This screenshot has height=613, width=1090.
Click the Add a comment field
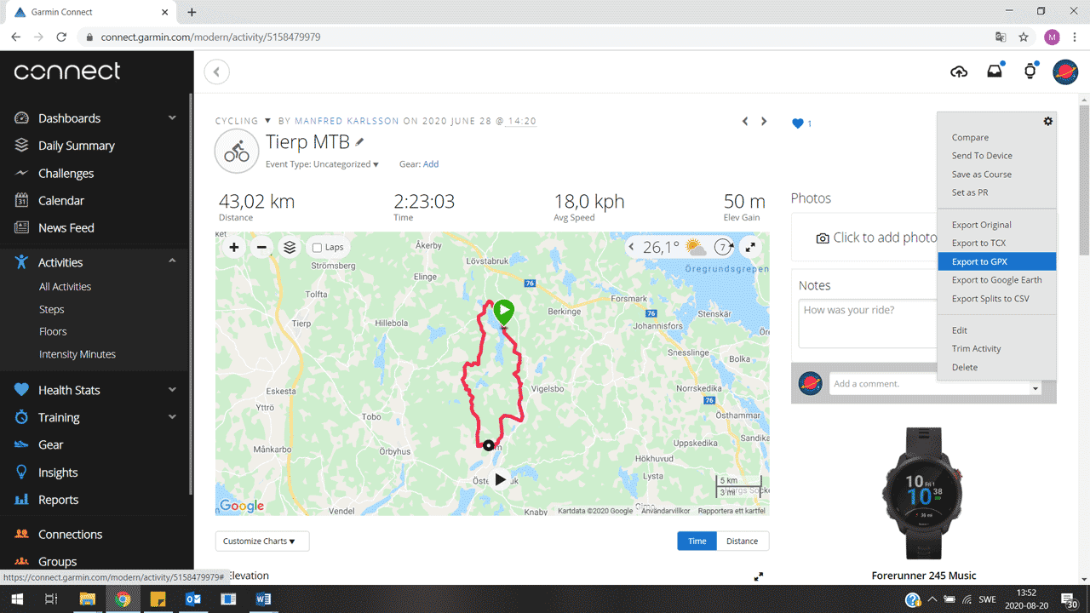point(930,384)
